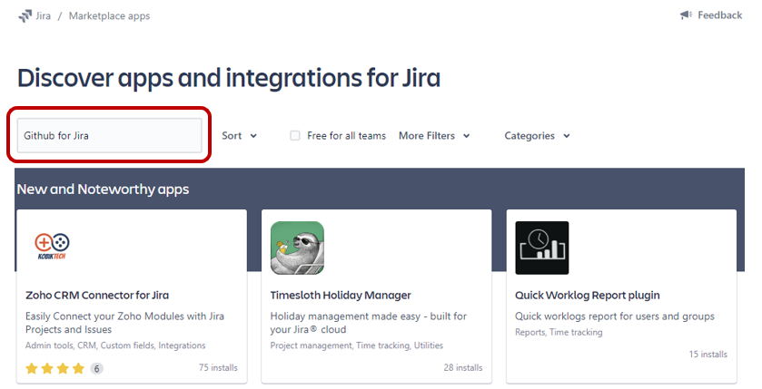Open Quick Worklog Report clock chart icon
This screenshot has height=389, width=762.
tap(542, 248)
